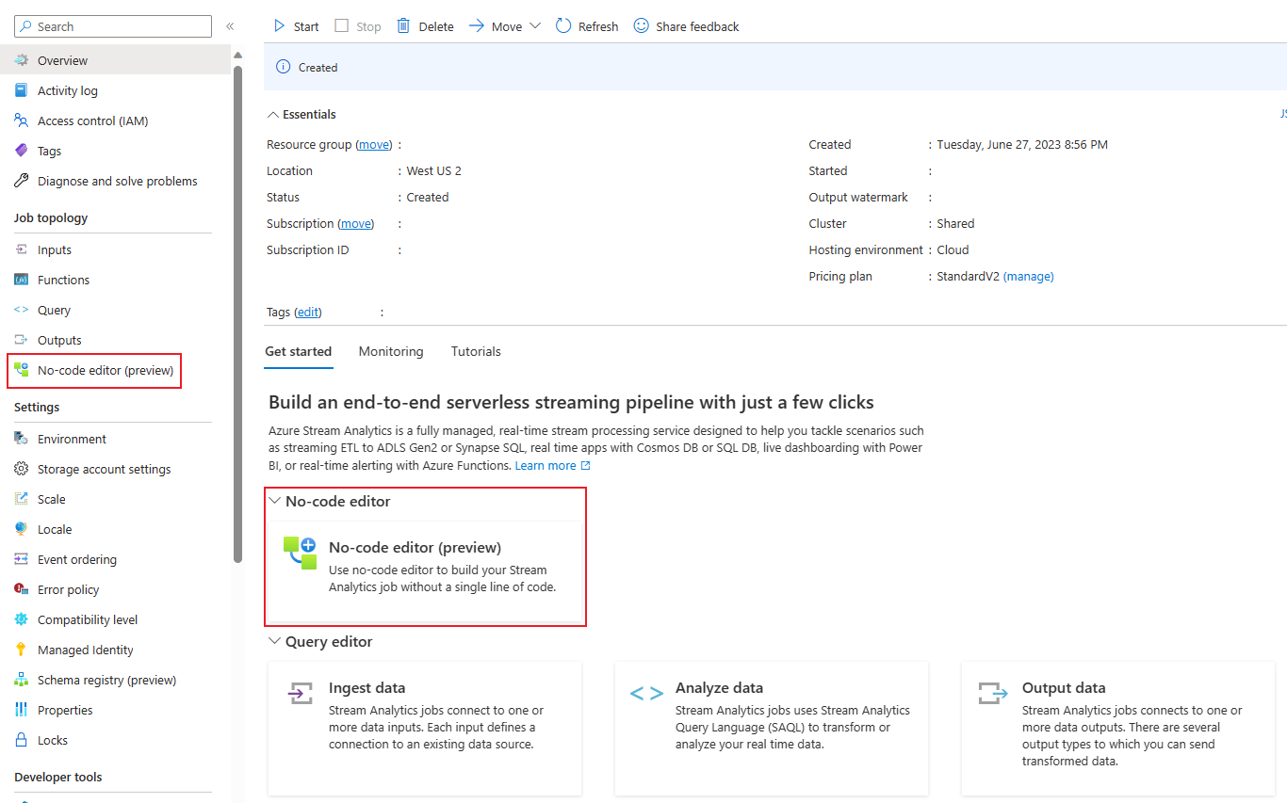Image resolution: width=1287 pixels, height=803 pixels.
Task: Collapse the Query editor section
Action: pos(275,641)
